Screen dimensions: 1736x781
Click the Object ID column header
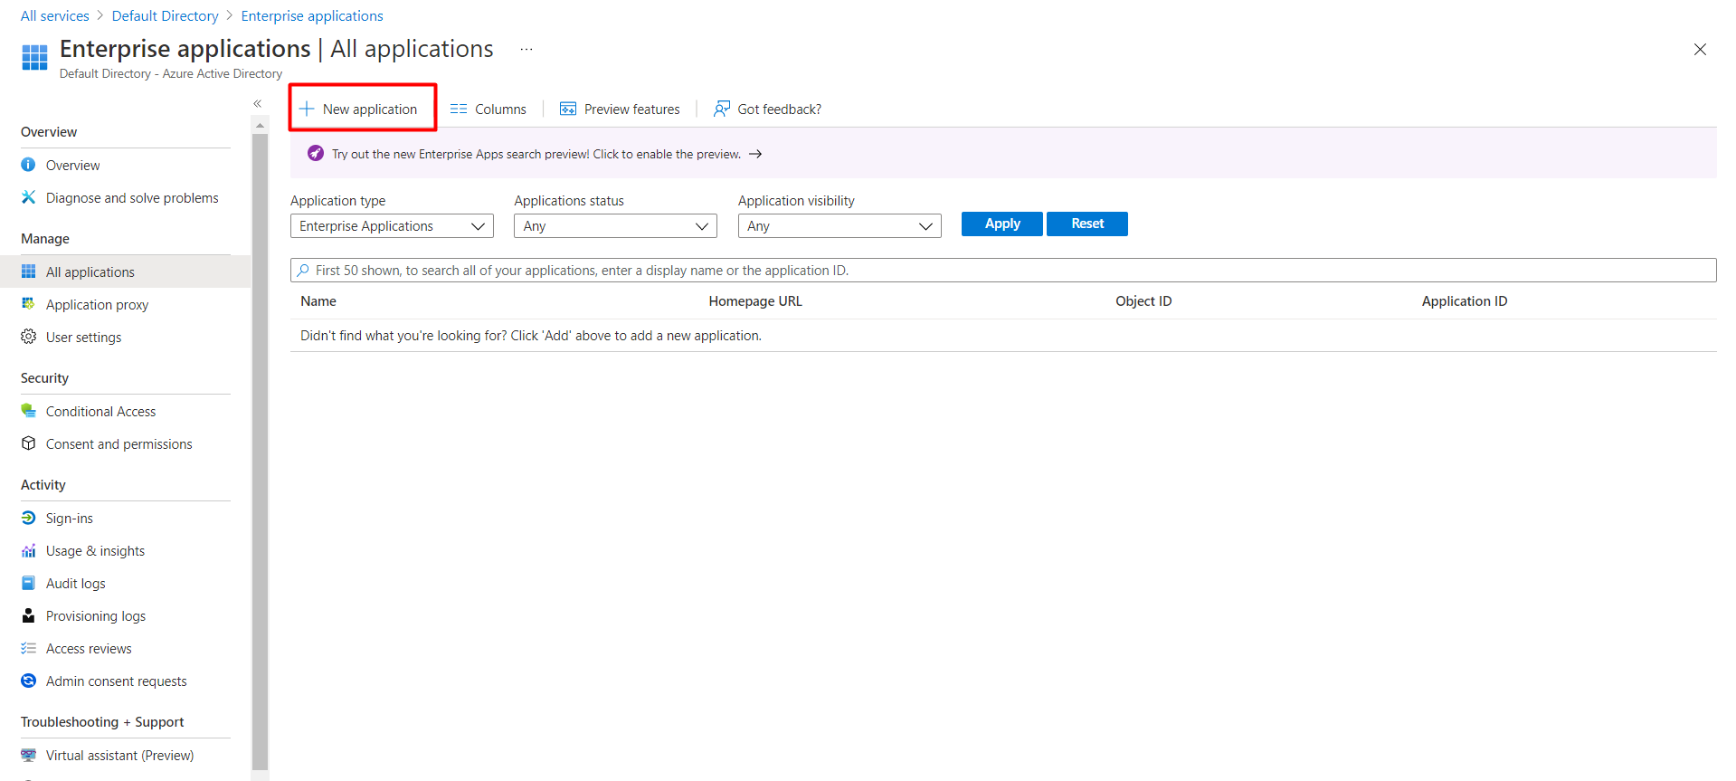point(1143,301)
